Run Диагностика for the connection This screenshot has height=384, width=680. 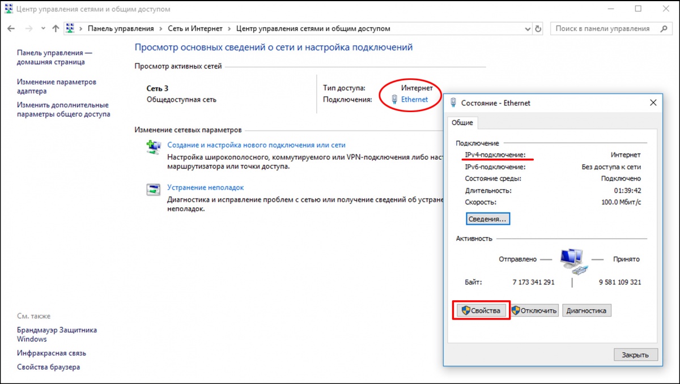586,310
